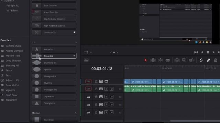This screenshot has width=220, height=123.
Task: Go to next marker arrow in viewer
Action: click(x=117, y=52)
